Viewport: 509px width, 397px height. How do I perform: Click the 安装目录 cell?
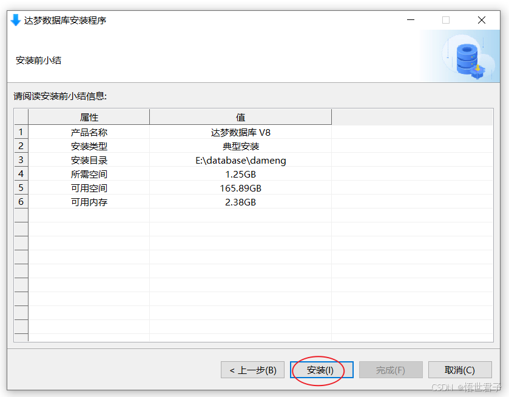click(x=89, y=160)
